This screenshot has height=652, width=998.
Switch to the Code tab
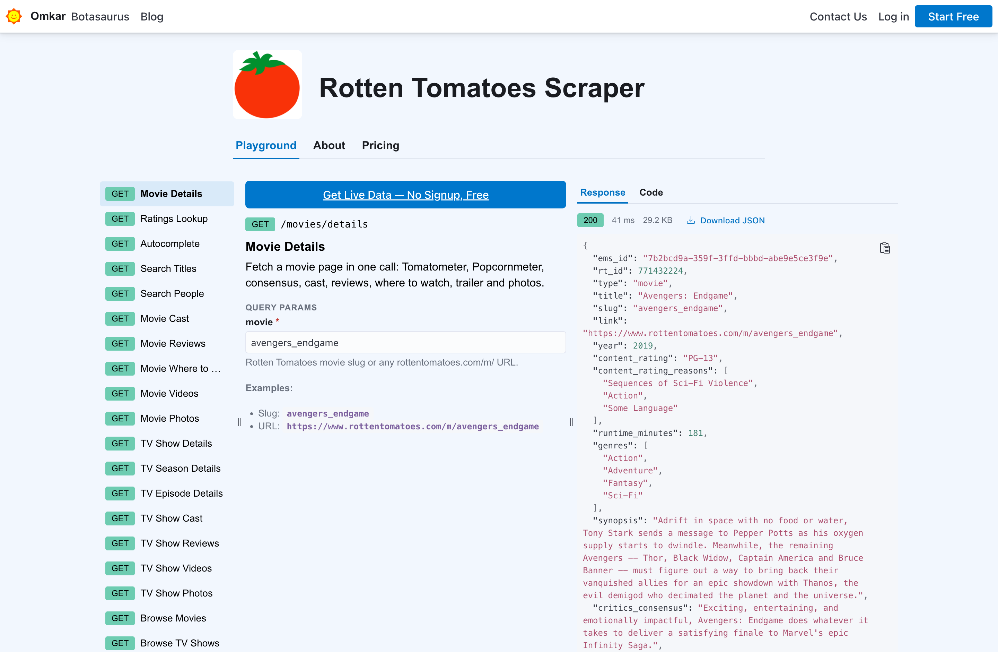[651, 192]
